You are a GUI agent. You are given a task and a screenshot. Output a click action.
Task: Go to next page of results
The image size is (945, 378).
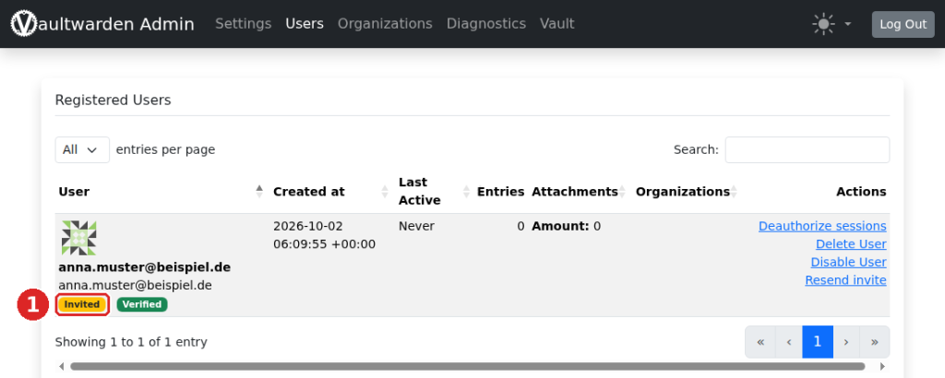846,342
